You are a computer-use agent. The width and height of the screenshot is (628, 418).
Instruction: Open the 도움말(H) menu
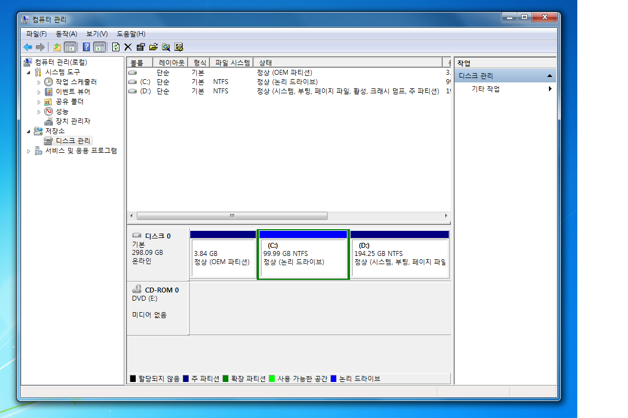131,34
